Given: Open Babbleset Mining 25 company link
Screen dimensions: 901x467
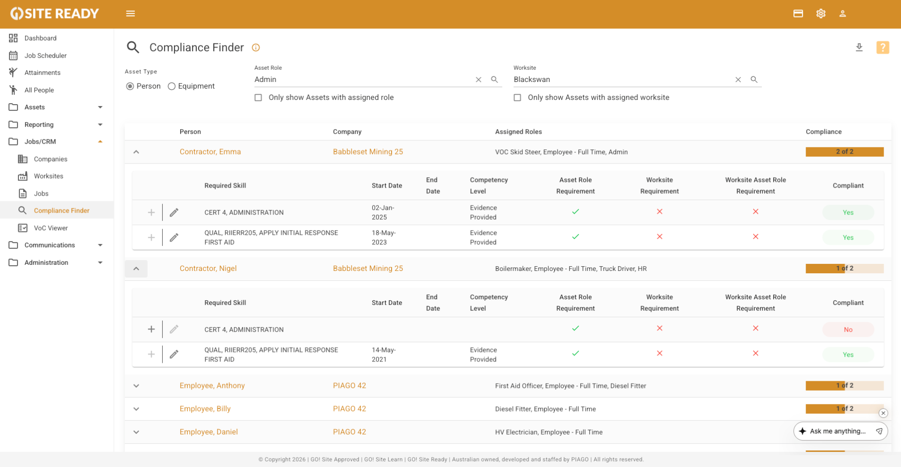Looking at the screenshot, I should 368,152.
